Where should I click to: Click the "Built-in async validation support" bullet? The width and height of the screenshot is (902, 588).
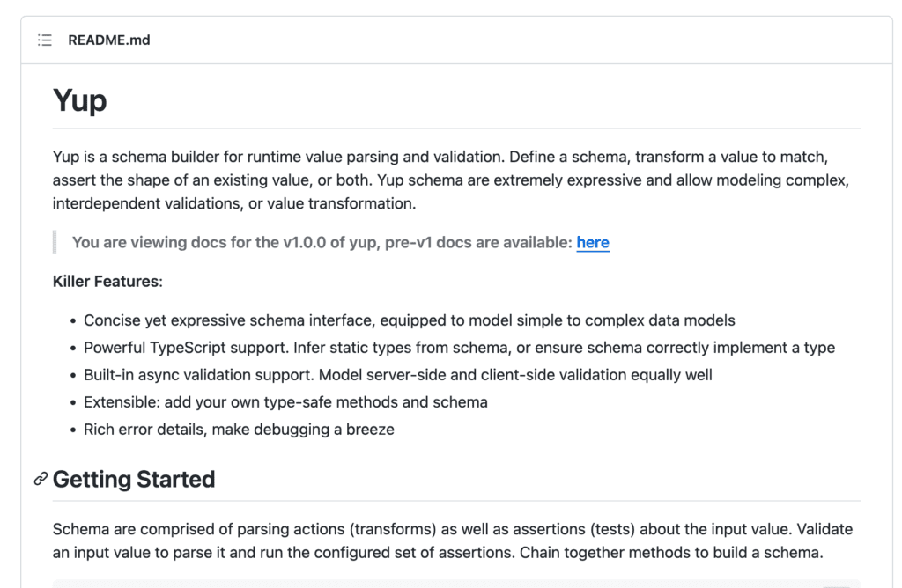(x=397, y=375)
